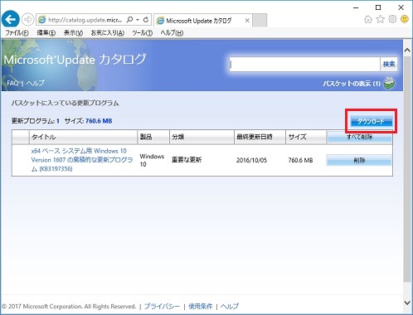Image resolution: width=413 pixels, height=315 pixels.
Task: Open the ヘルプ link in header
Action: pos(35,83)
